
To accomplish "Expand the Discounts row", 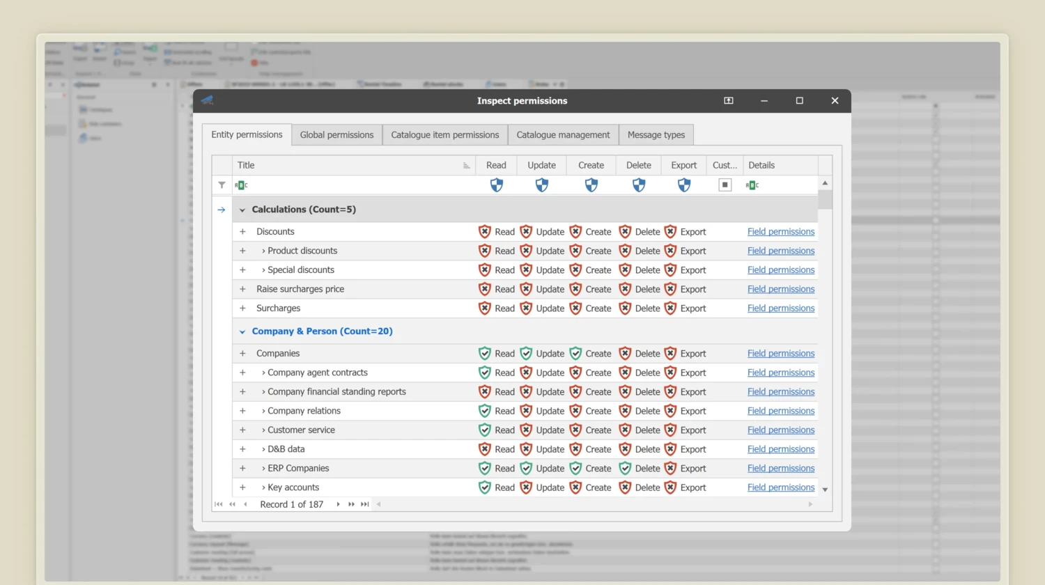I will point(242,232).
